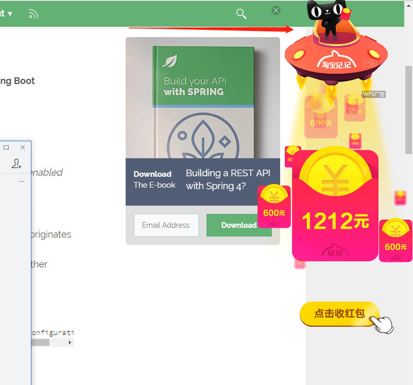Close the ad with the round X button
This screenshot has width=413, height=385.
276,10
